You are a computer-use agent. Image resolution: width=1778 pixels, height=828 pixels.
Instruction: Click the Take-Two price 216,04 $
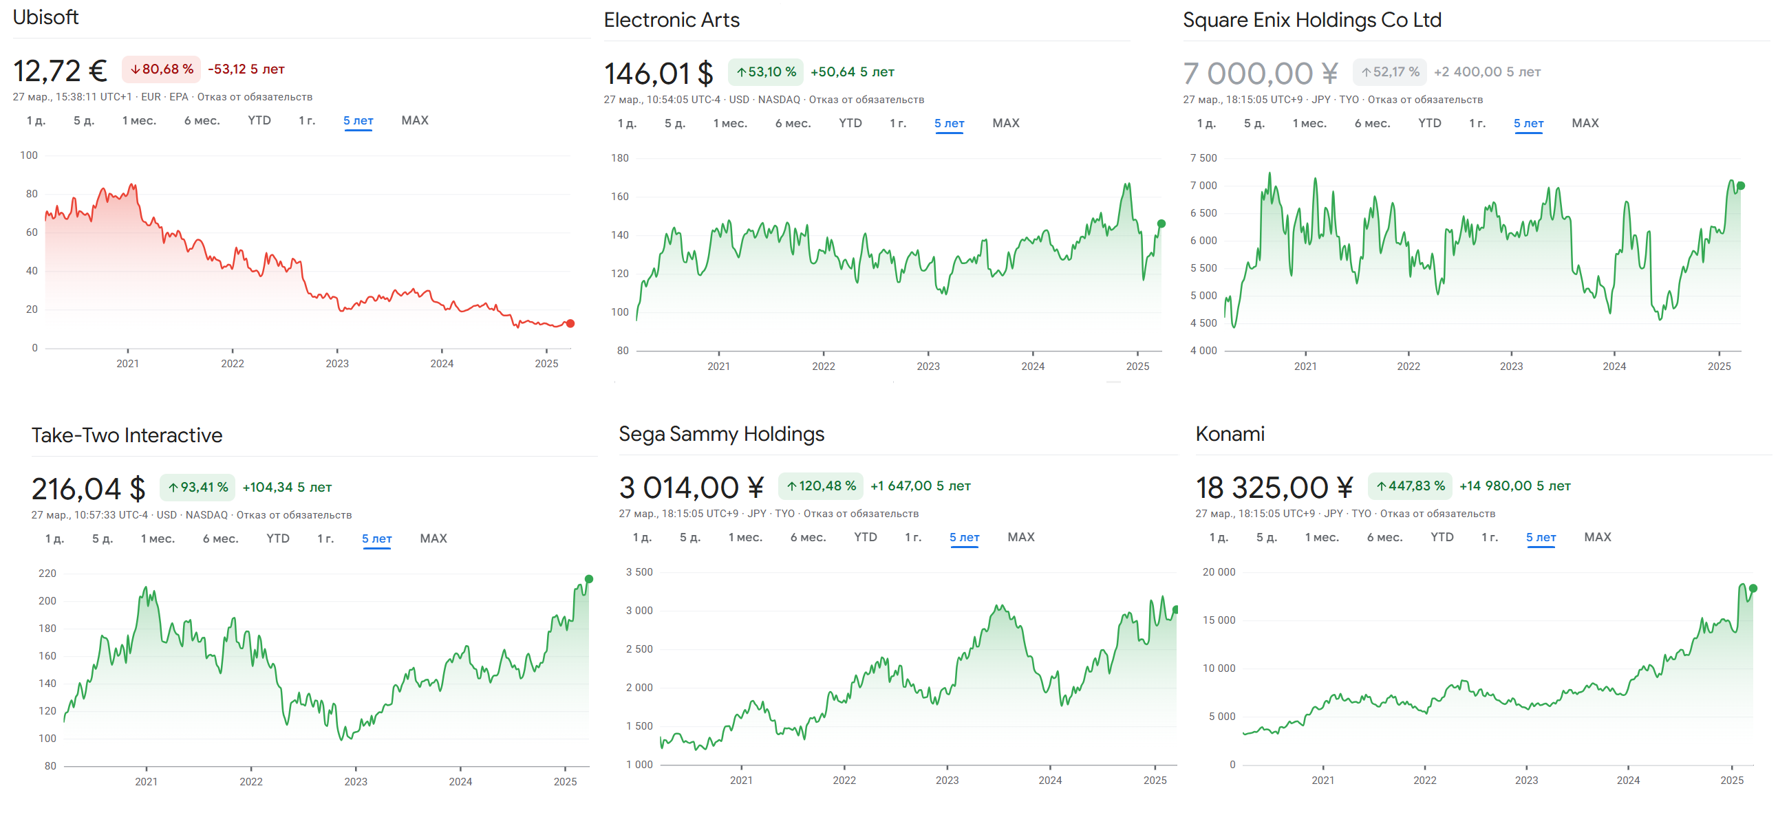pos(88,488)
